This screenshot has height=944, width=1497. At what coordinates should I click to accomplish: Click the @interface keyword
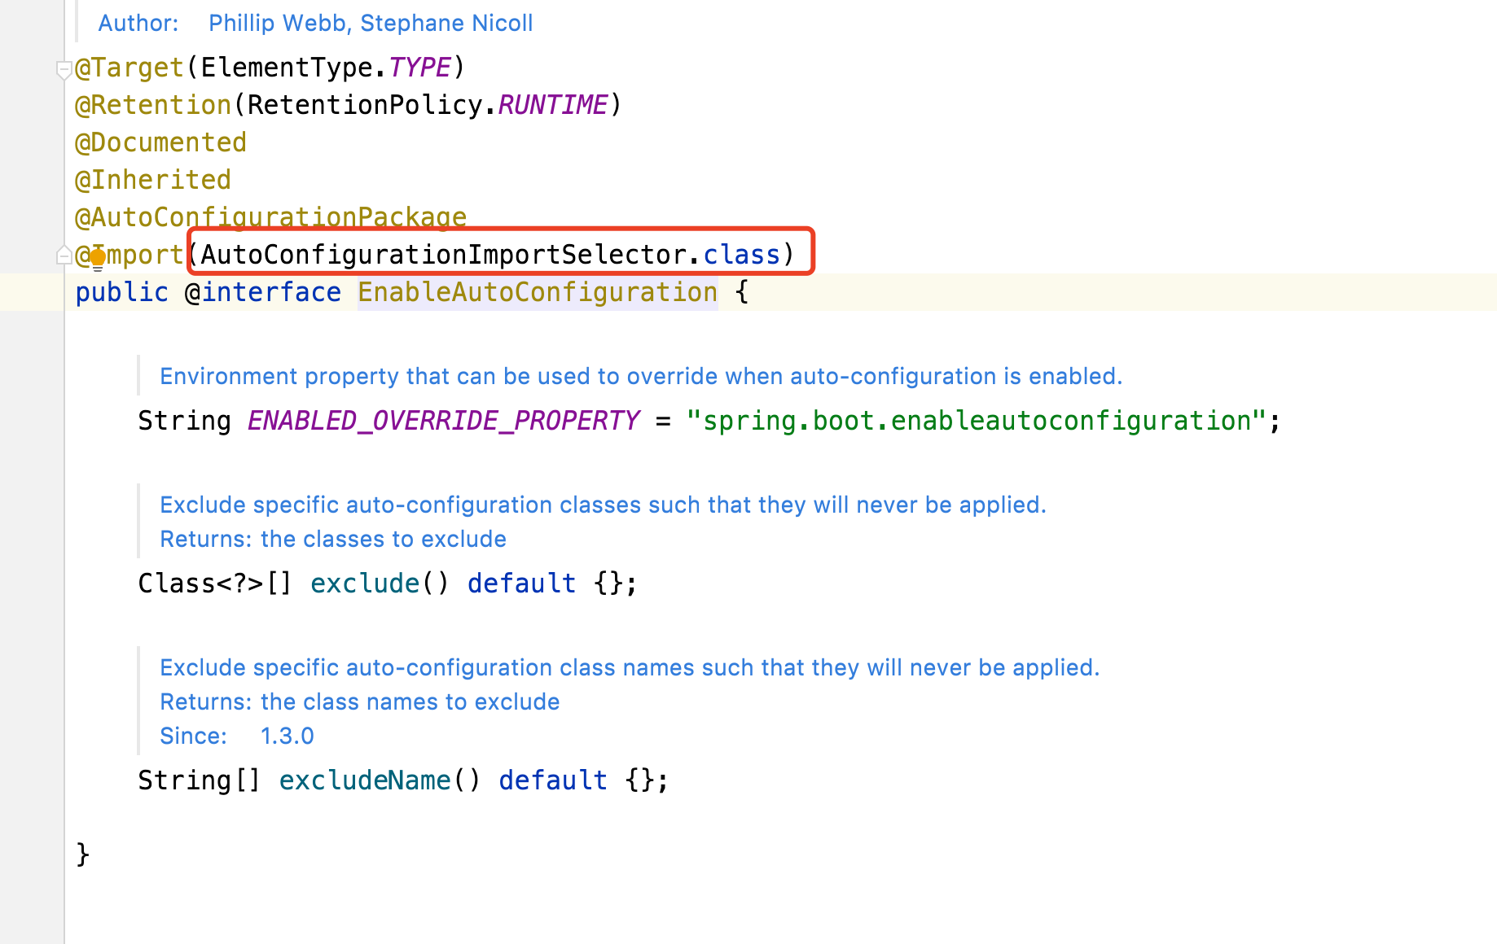(x=263, y=292)
